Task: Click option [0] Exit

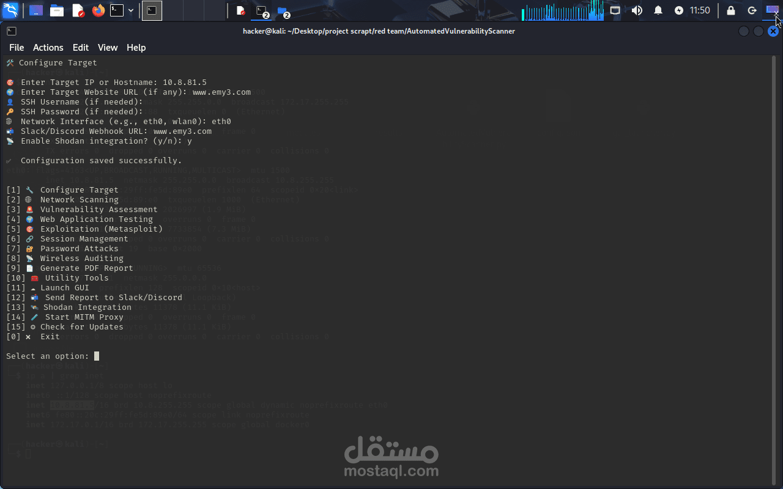Action: (33, 337)
